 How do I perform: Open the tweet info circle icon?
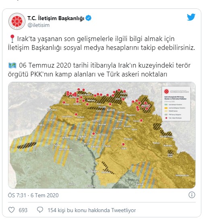tap(192, 195)
